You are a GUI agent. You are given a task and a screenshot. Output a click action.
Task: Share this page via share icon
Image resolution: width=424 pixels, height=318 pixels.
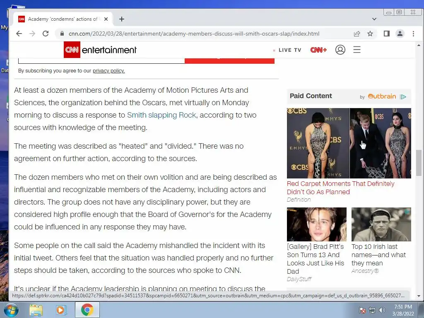point(357,34)
